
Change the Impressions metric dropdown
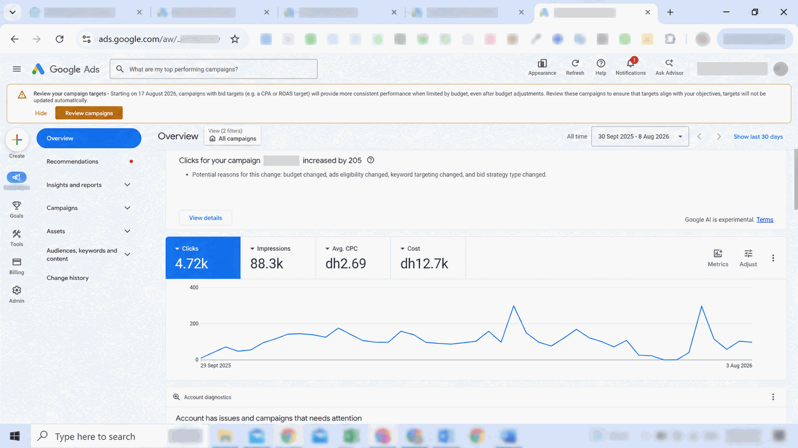[270, 248]
